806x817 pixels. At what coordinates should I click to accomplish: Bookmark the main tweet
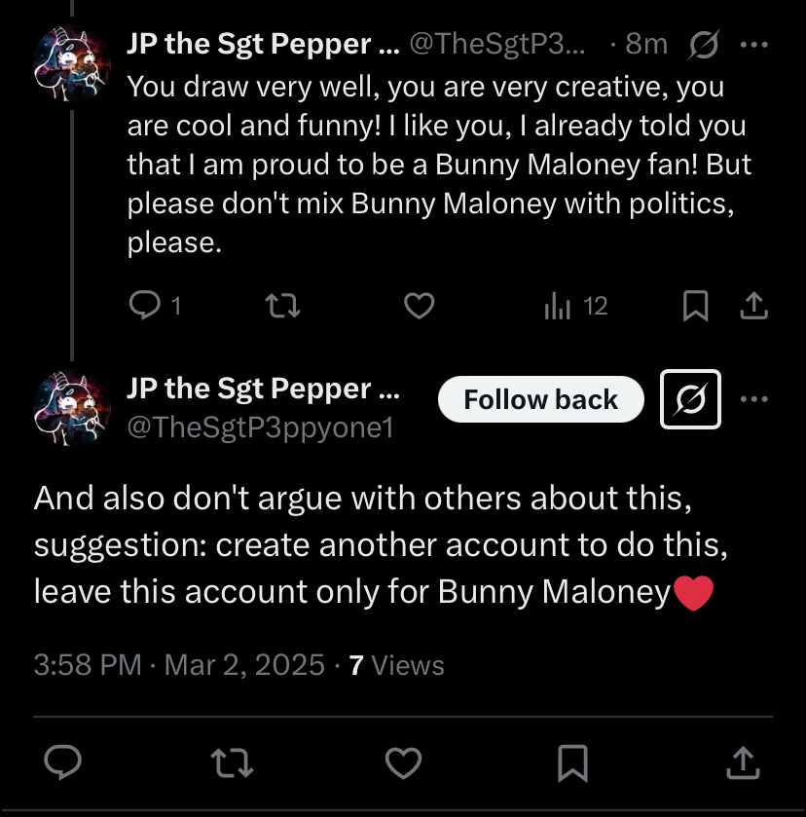click(573, 762)
